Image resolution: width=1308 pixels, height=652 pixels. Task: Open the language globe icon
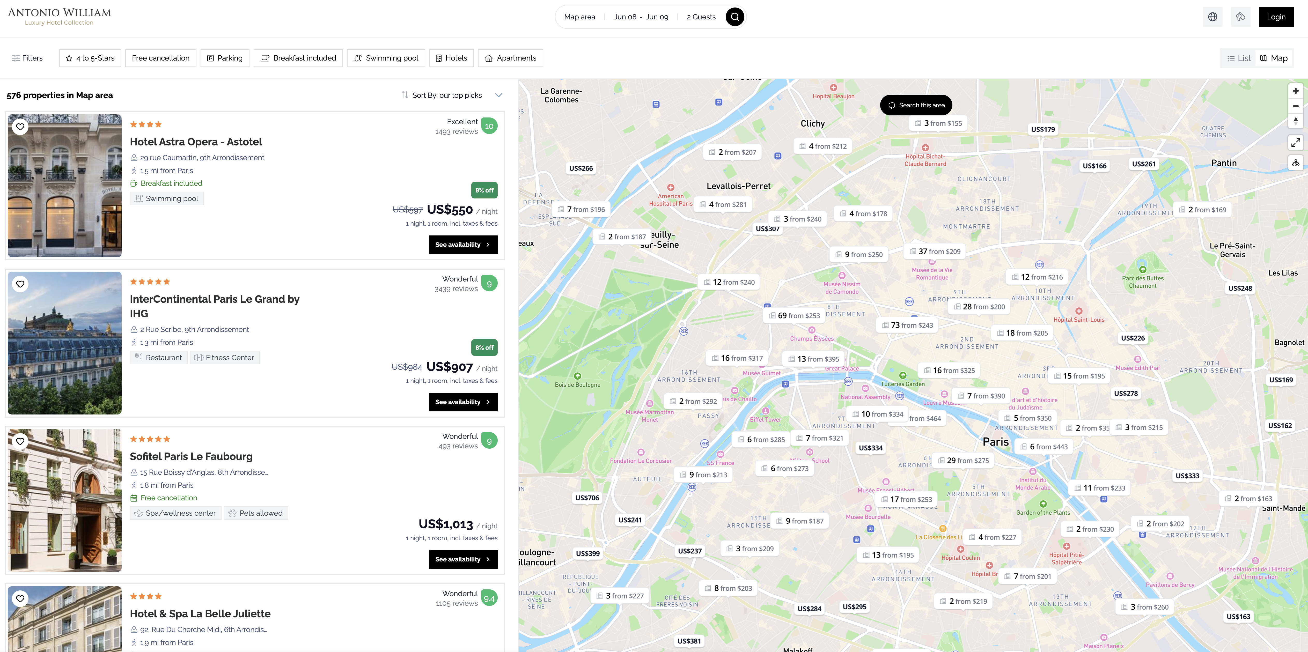pyautogui.click(x=1213, y=17)
